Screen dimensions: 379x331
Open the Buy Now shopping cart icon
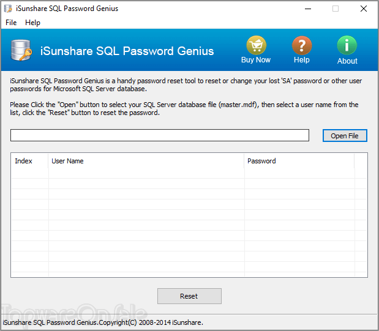click(256, 45)
